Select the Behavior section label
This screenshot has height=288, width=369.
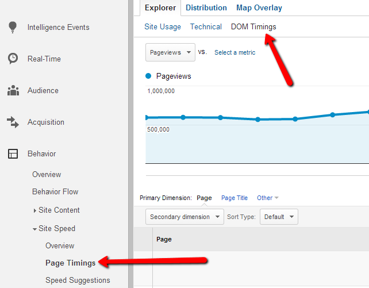point(41,153)
